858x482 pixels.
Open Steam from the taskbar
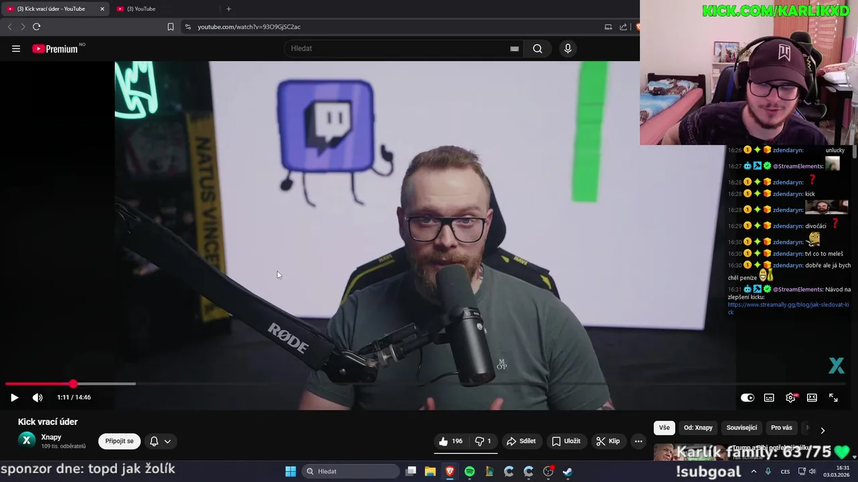(568, 471)
